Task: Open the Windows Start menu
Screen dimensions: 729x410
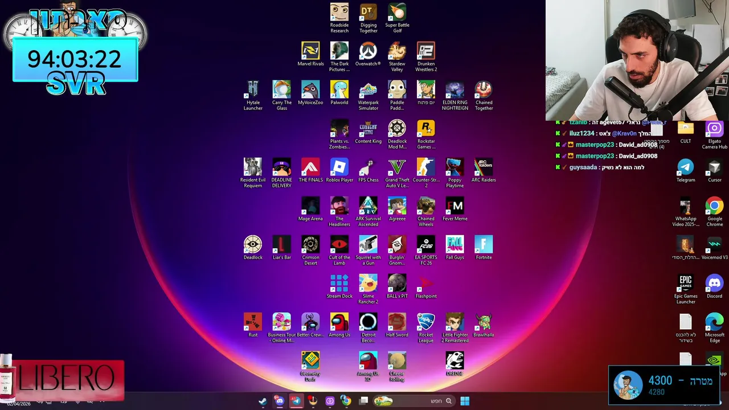Action: click(x=465, y=401)
